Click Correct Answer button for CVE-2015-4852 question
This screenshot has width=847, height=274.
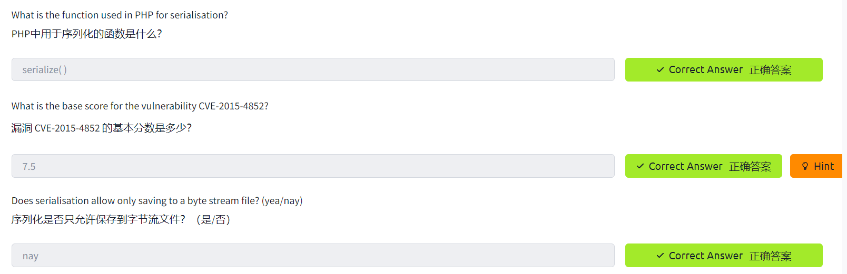point(703,166)
